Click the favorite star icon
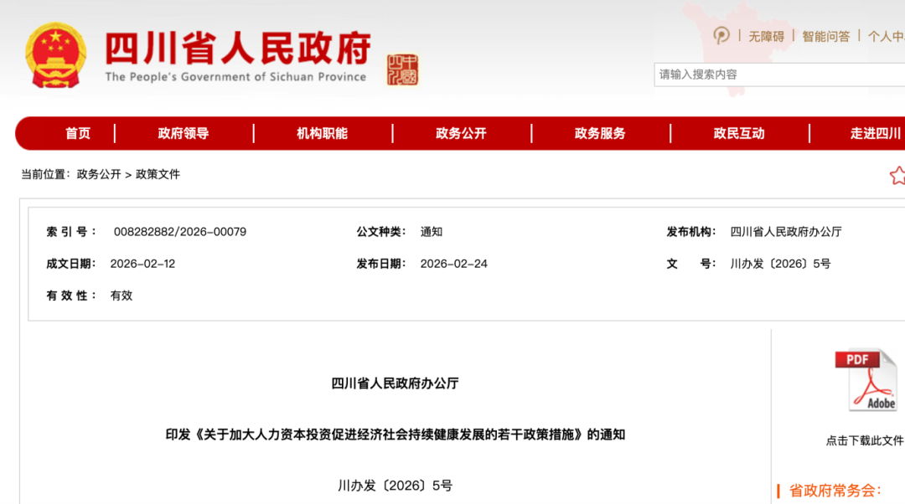Image resolution: width=905 pixels, height=504 pixels. pyautogui.click(x=897, y=175)
